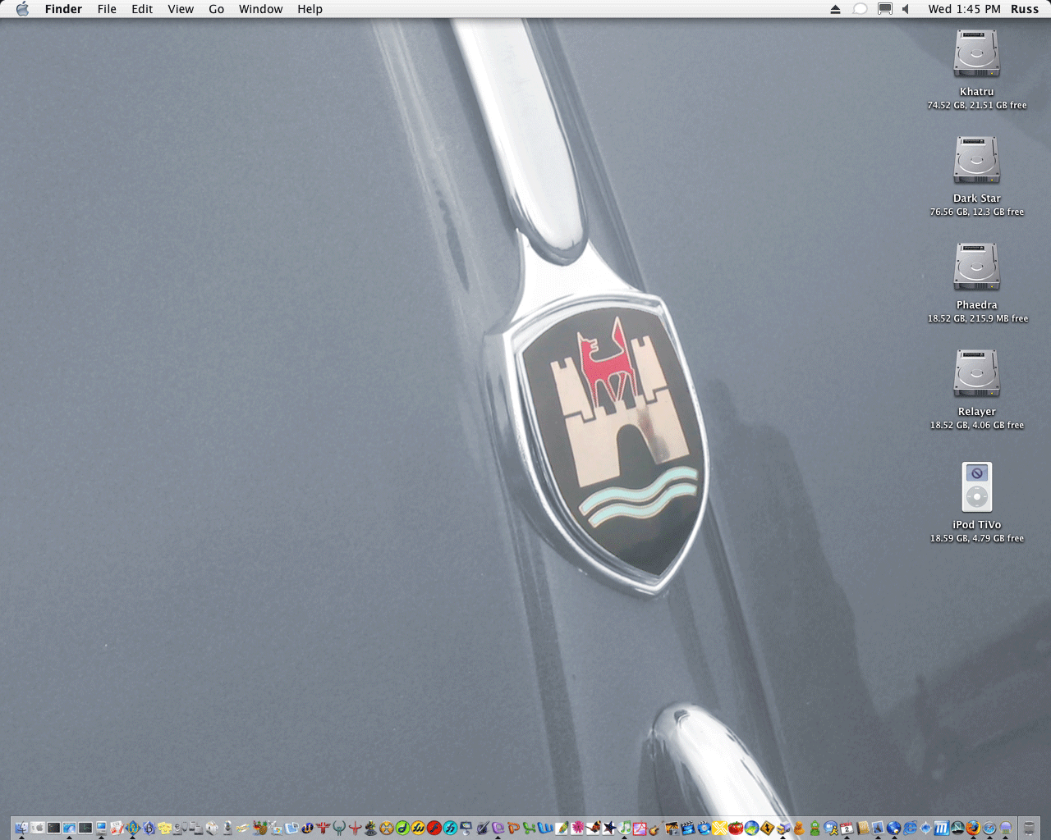
Task: Click the Khatru drive name label
Action: tap(977, 92)
